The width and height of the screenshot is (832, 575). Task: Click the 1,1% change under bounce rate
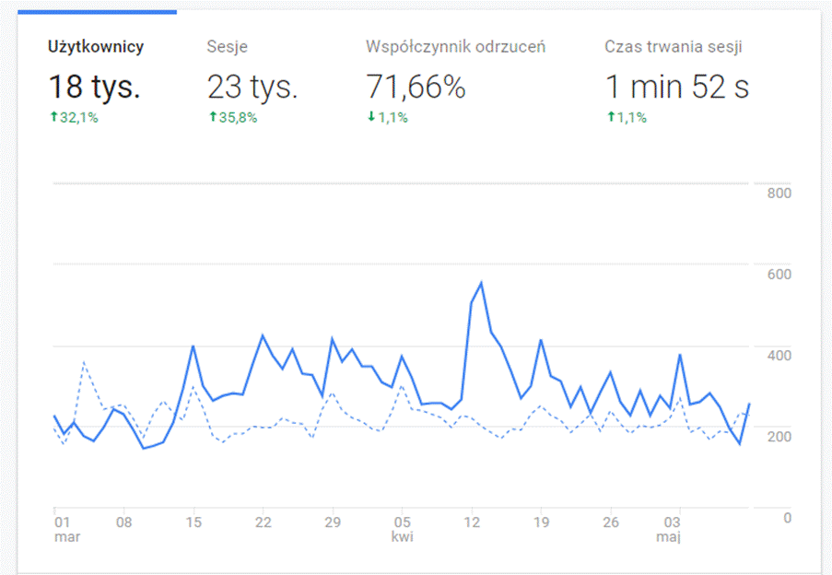pos(388,117)
